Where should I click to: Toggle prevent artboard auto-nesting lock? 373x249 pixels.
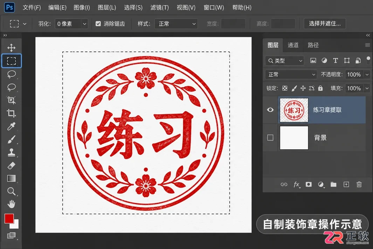[x=312, y=88]
